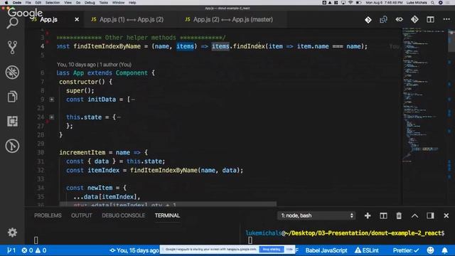
Task: Hide the Hangouts screen sharing notice
Action: pos(289,250)
